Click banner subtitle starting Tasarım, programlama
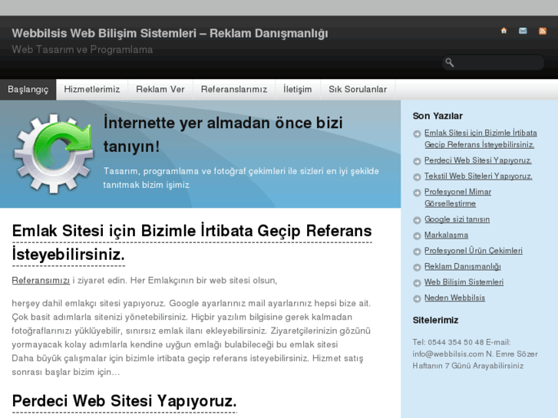The height and width of the screenshot is (418, 558). tap(241, 178)
